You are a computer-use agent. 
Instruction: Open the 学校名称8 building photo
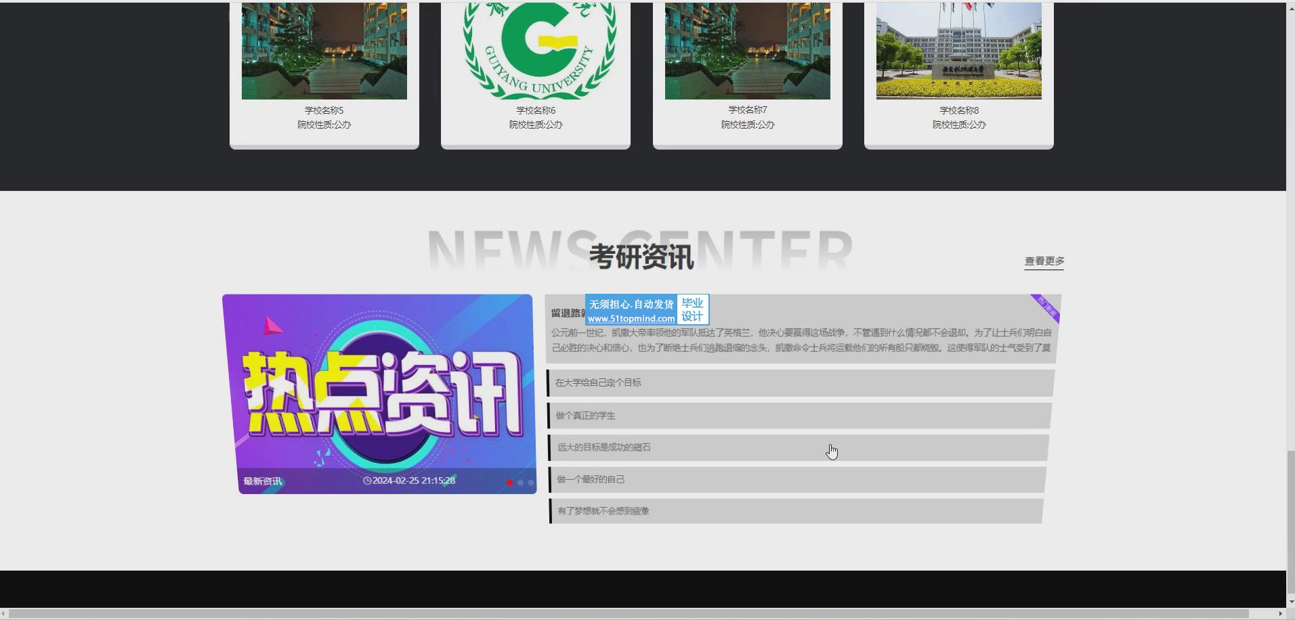pos(959,51)
